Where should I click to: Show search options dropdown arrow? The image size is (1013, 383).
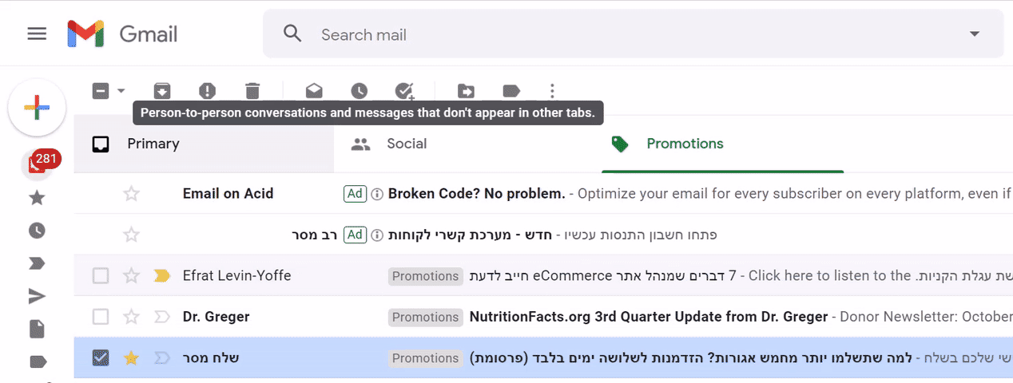tap(974, 34)
